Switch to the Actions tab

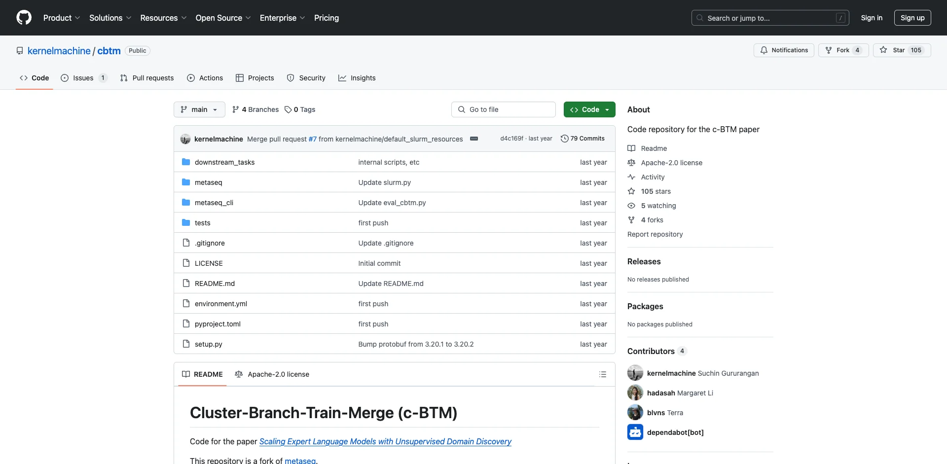click(205, 78)
